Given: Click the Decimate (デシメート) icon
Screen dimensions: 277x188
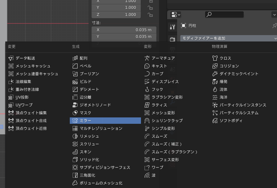Looking at the screenshot, I should [75, 89].
